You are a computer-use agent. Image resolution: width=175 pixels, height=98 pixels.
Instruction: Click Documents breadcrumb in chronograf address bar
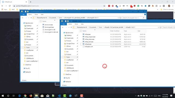tap(53, 18)
